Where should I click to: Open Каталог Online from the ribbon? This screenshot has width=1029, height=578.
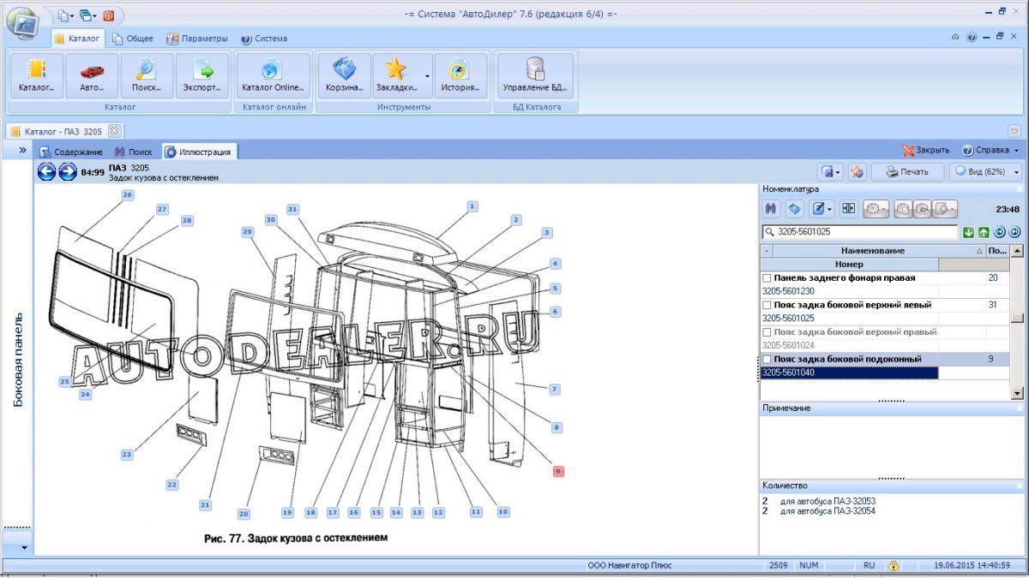coord(272,75)
